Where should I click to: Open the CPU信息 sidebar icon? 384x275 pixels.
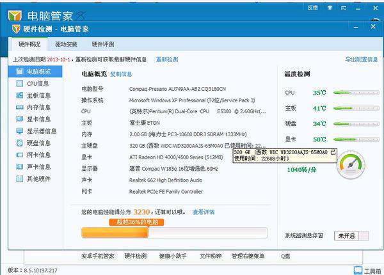(20, 83)
